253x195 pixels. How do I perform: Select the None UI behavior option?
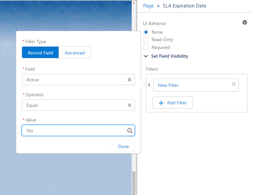click(x=146, y=32)
